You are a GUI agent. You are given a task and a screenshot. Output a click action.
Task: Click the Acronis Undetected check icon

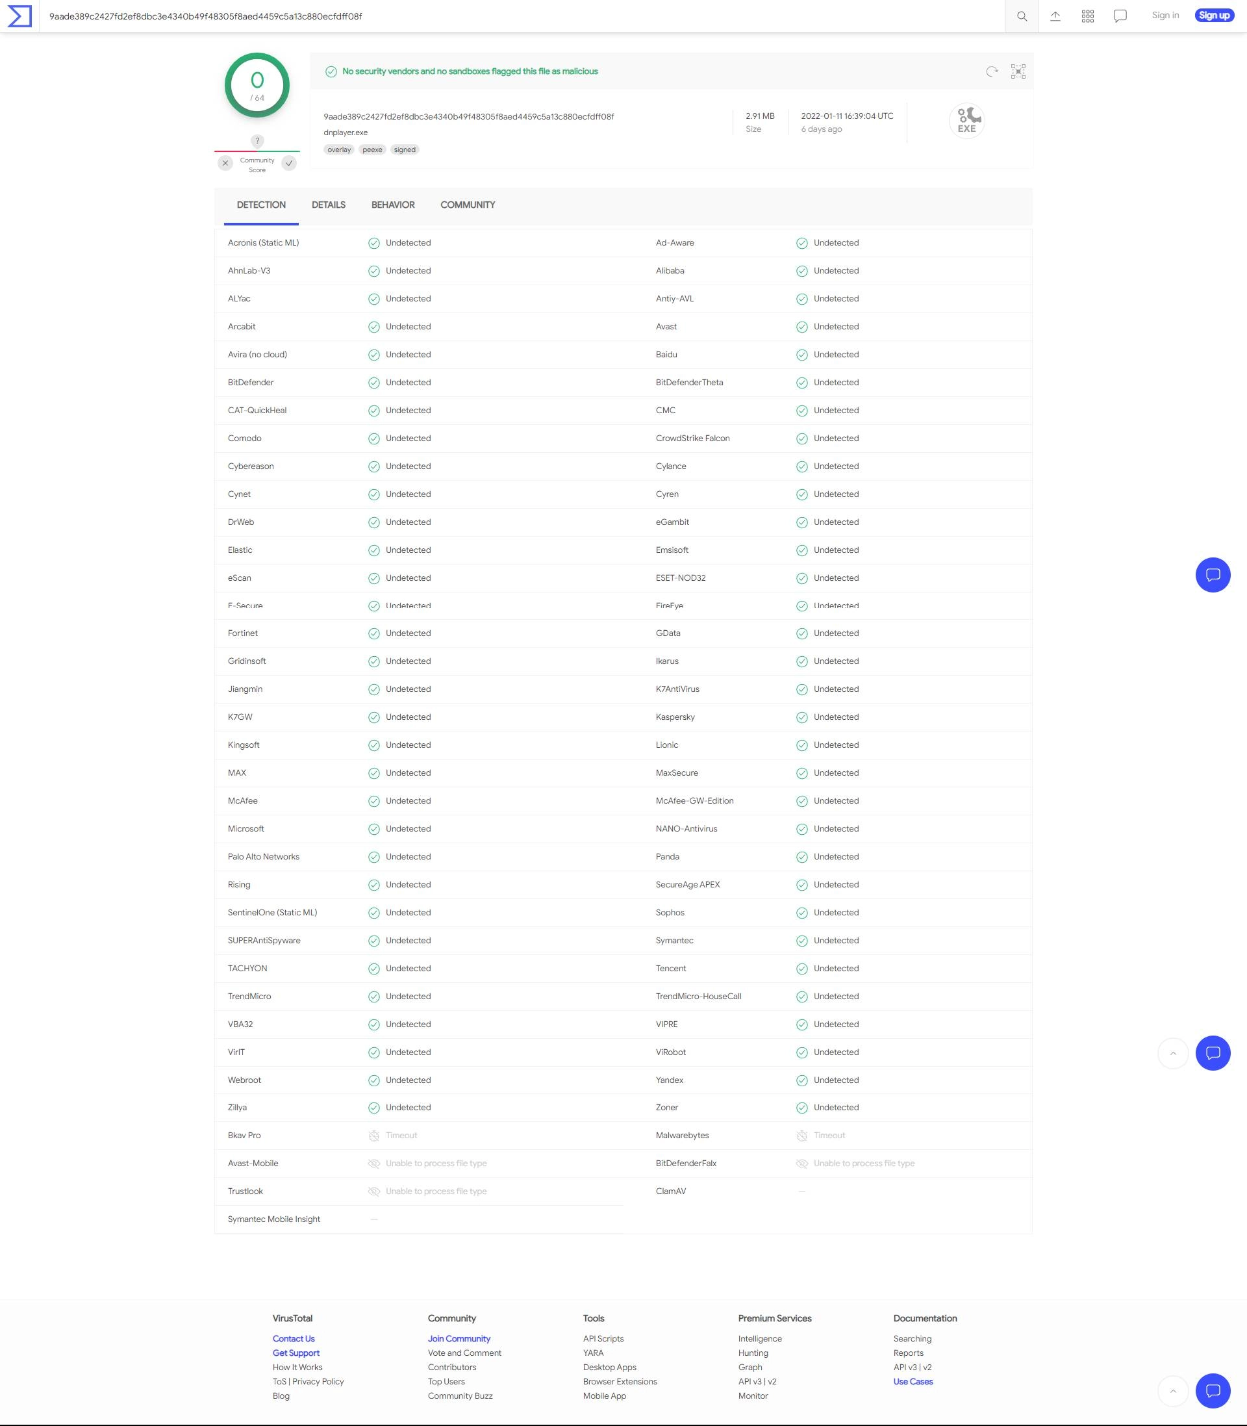[x=373, y=243]
